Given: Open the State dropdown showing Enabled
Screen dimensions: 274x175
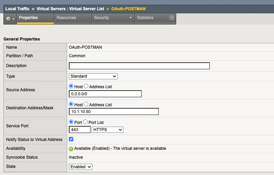Looking at the screenshot, I should pos(80,167).
